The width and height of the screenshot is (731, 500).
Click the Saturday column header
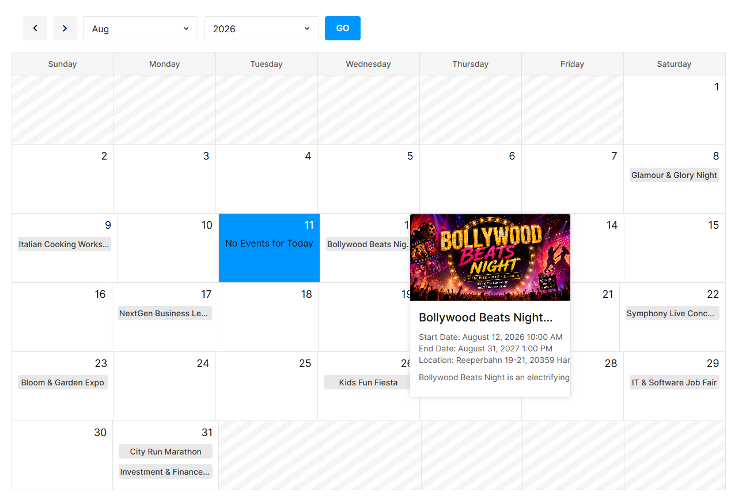tap(675, 64)
